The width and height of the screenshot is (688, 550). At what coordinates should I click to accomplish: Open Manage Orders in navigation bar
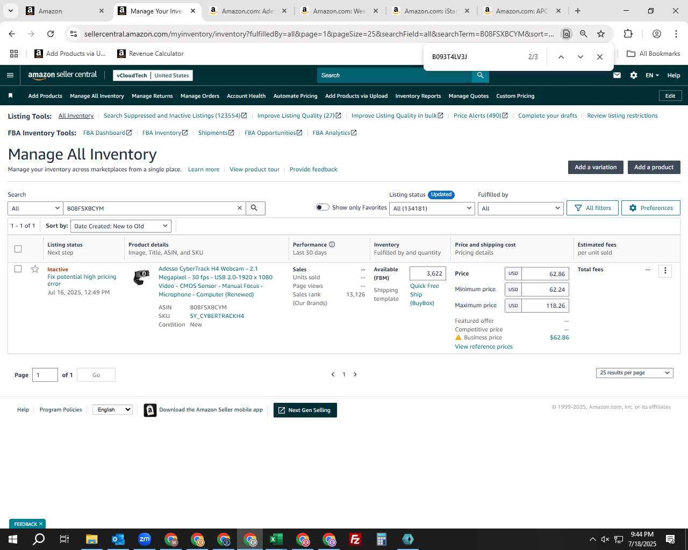[x=200, y=96]
